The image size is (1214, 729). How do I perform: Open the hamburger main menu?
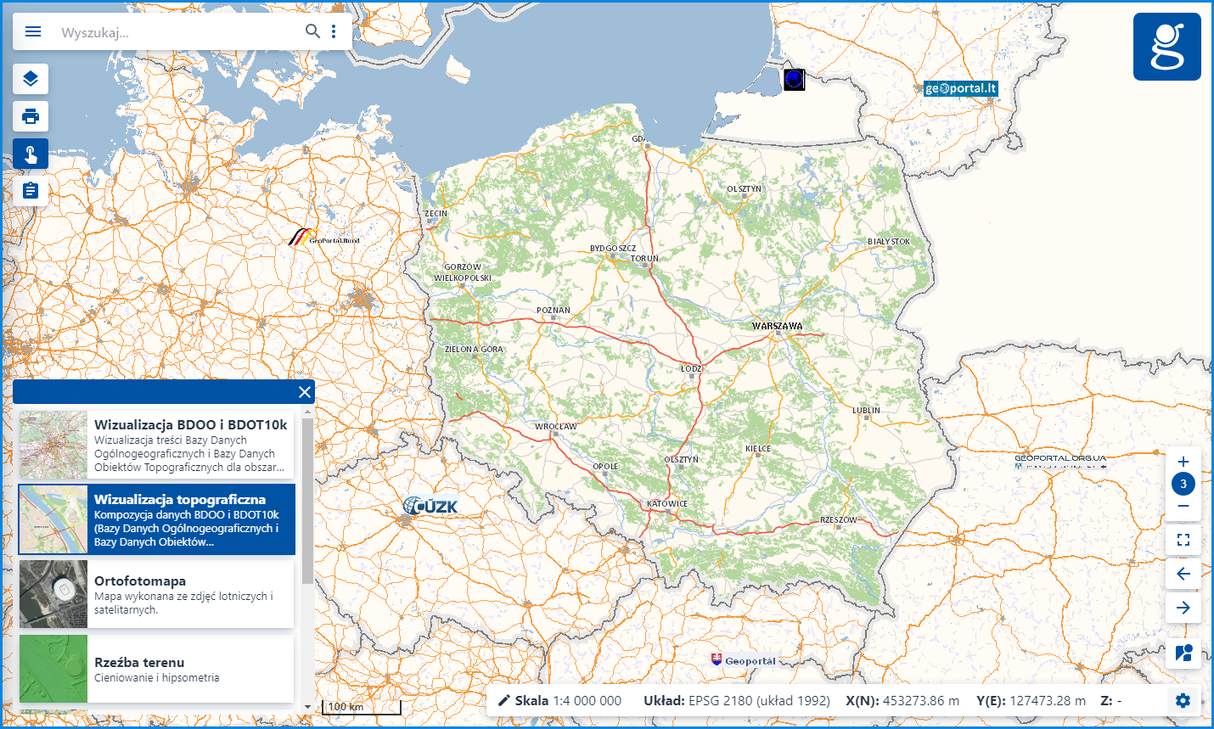click(33, 31)
